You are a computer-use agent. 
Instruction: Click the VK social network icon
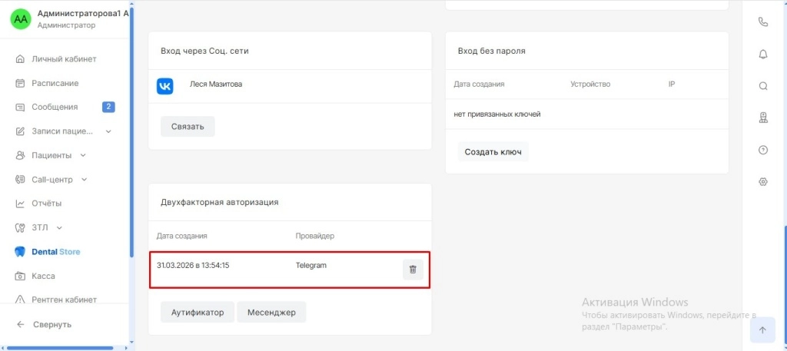(x=165, y=85)
